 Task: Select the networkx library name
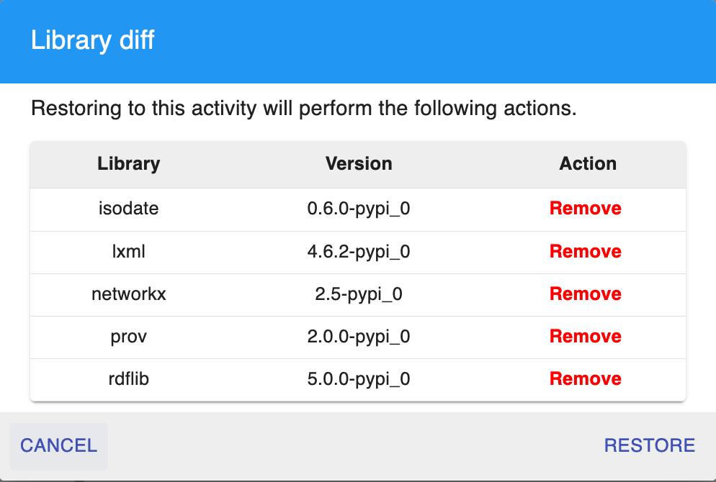pos(128,294)
